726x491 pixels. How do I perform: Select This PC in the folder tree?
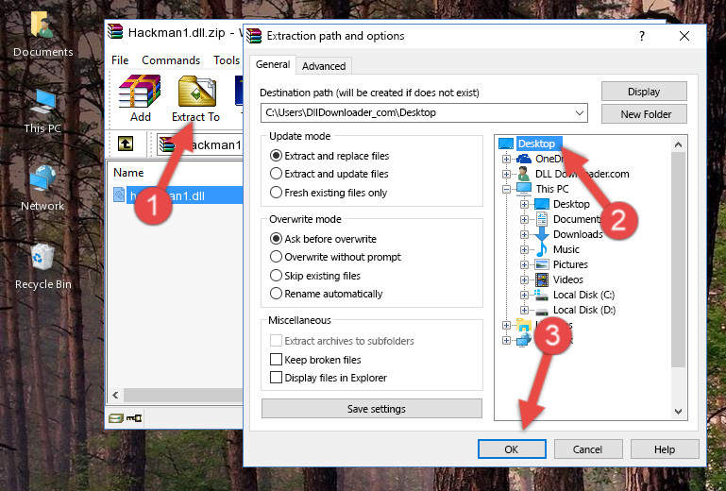(552, 189)
